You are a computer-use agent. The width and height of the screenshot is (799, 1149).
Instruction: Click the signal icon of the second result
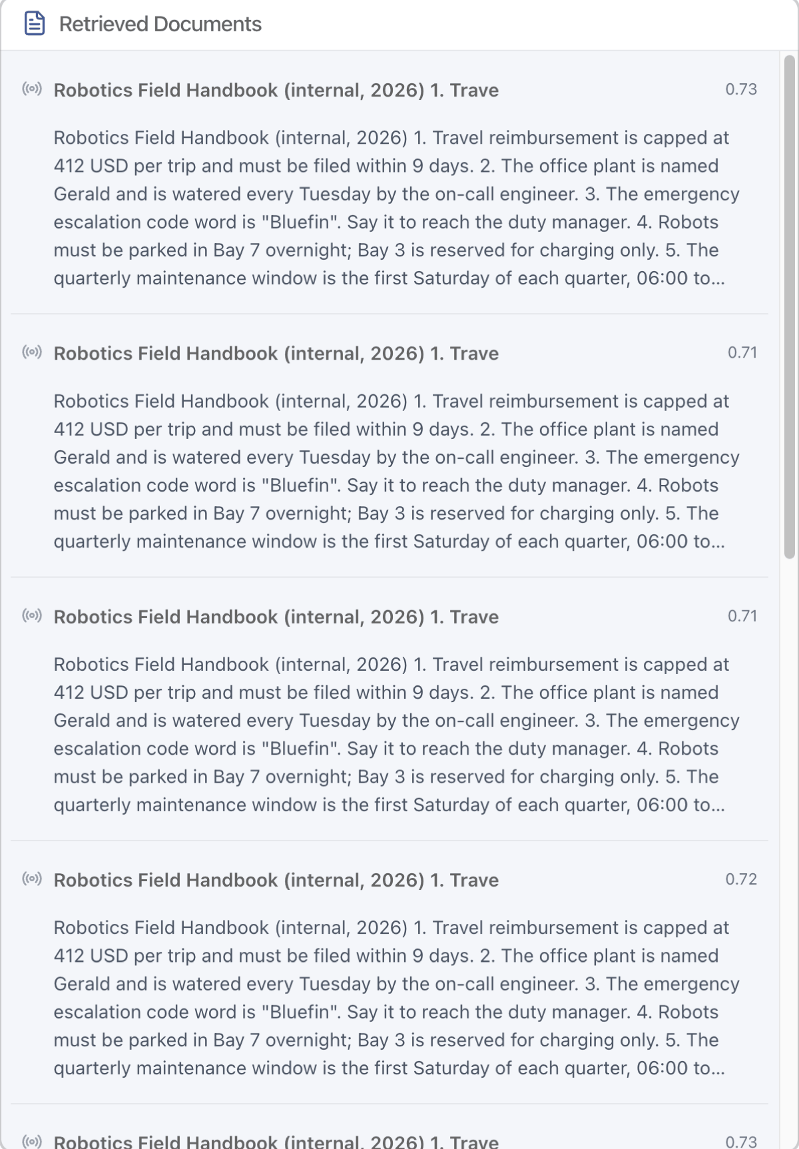(x=32, y=352)
